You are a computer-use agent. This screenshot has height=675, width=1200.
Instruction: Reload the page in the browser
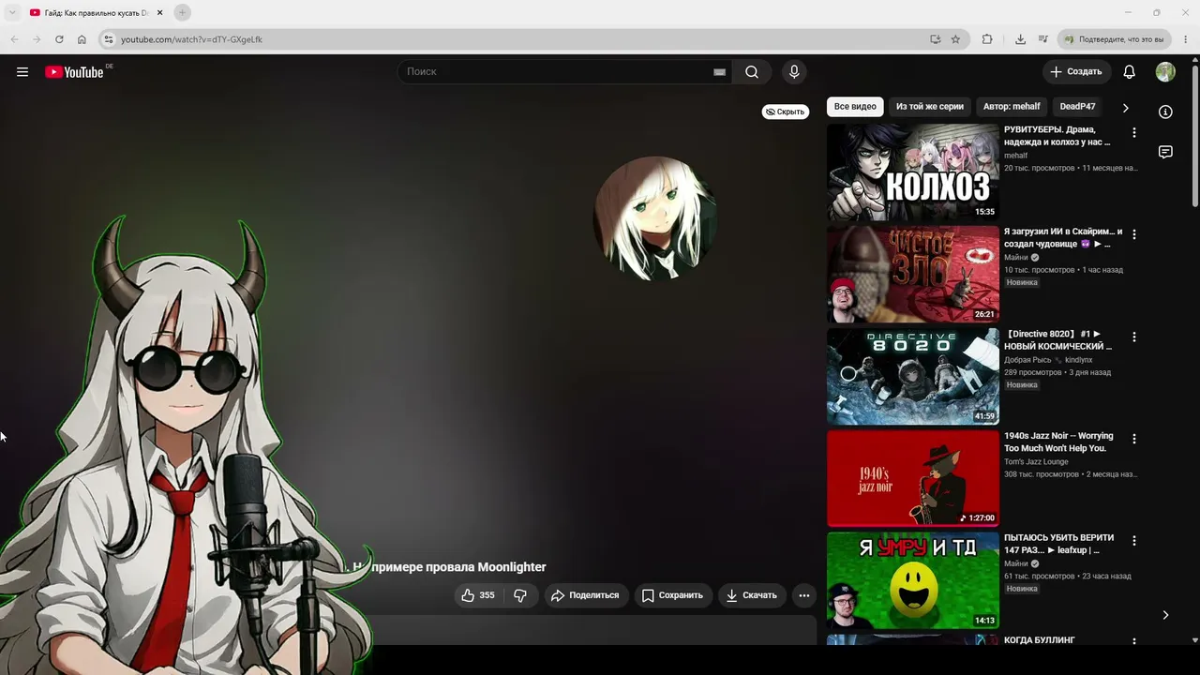coord(59,39)
